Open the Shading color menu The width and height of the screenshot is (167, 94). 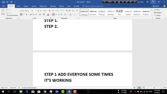pyautogui.click(x=72, y=15)
